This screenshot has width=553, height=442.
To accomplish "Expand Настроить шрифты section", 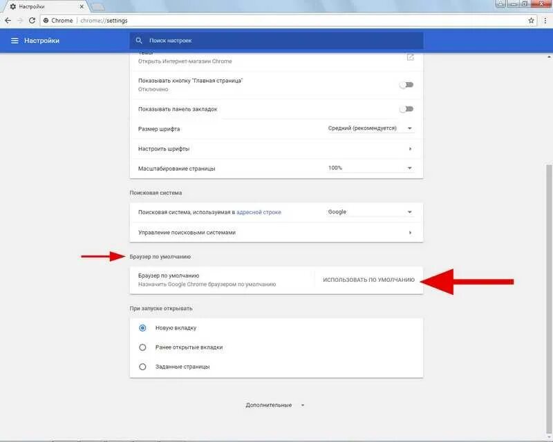I will coord(276,148).
